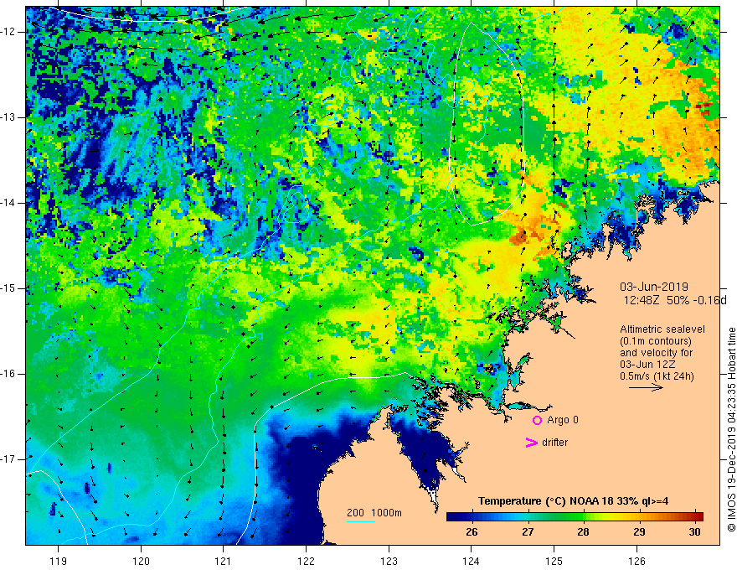
Task: Click the latitude axis label '-13'
Action: pos(9,117)
